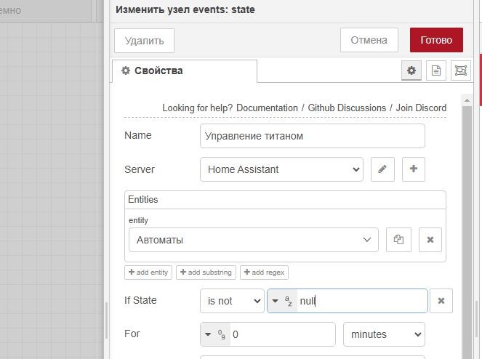Click the 'add regex' button

point(264,273)
